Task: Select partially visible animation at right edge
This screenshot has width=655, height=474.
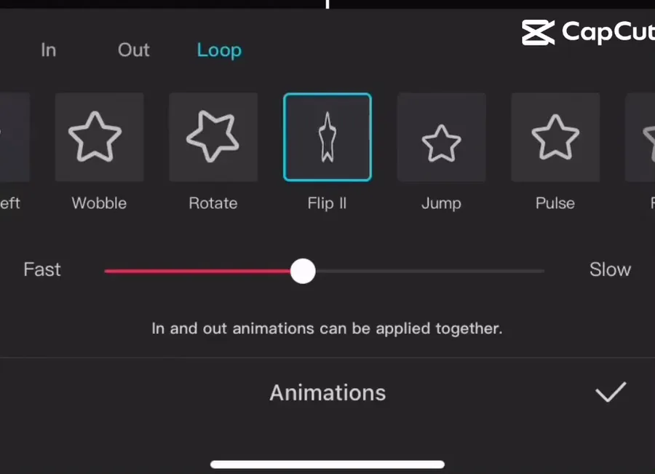Action: coord(640,137)
